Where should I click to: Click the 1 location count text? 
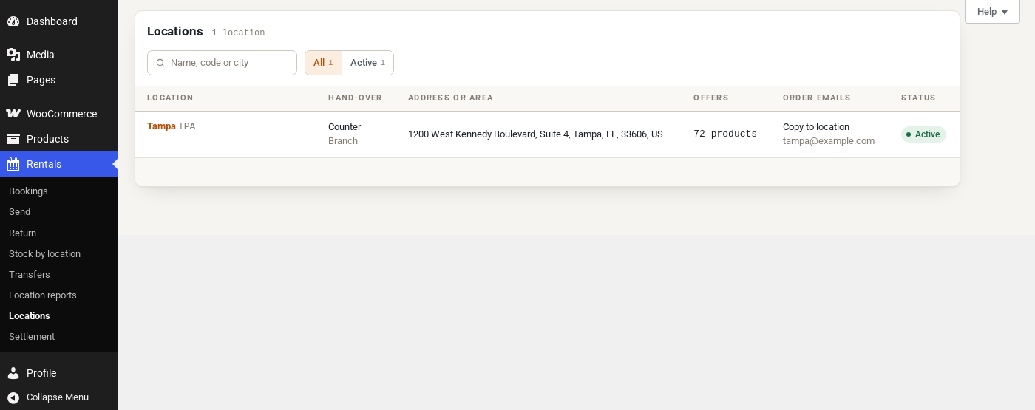point(238,33)
